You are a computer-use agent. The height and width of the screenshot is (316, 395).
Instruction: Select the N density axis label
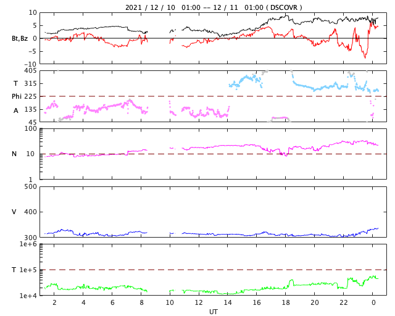[14, 154]
